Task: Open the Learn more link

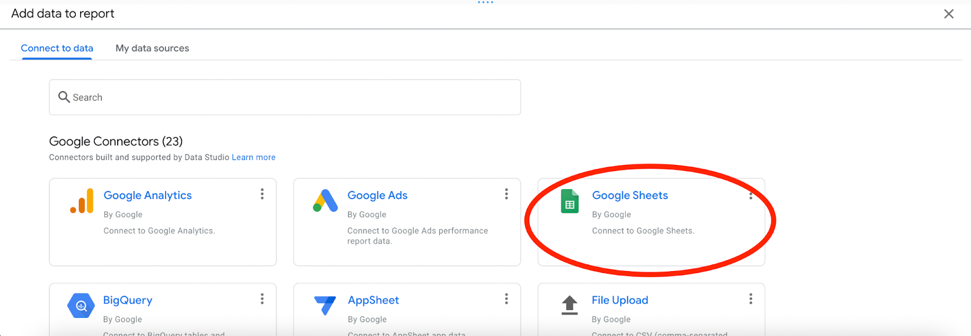Action: click(254, 157)
